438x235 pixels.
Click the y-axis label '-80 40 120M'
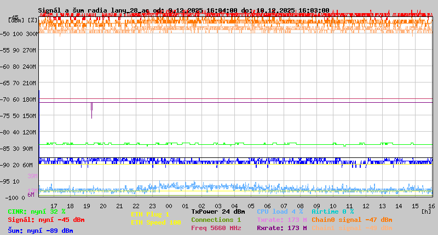tap(18, 132)
